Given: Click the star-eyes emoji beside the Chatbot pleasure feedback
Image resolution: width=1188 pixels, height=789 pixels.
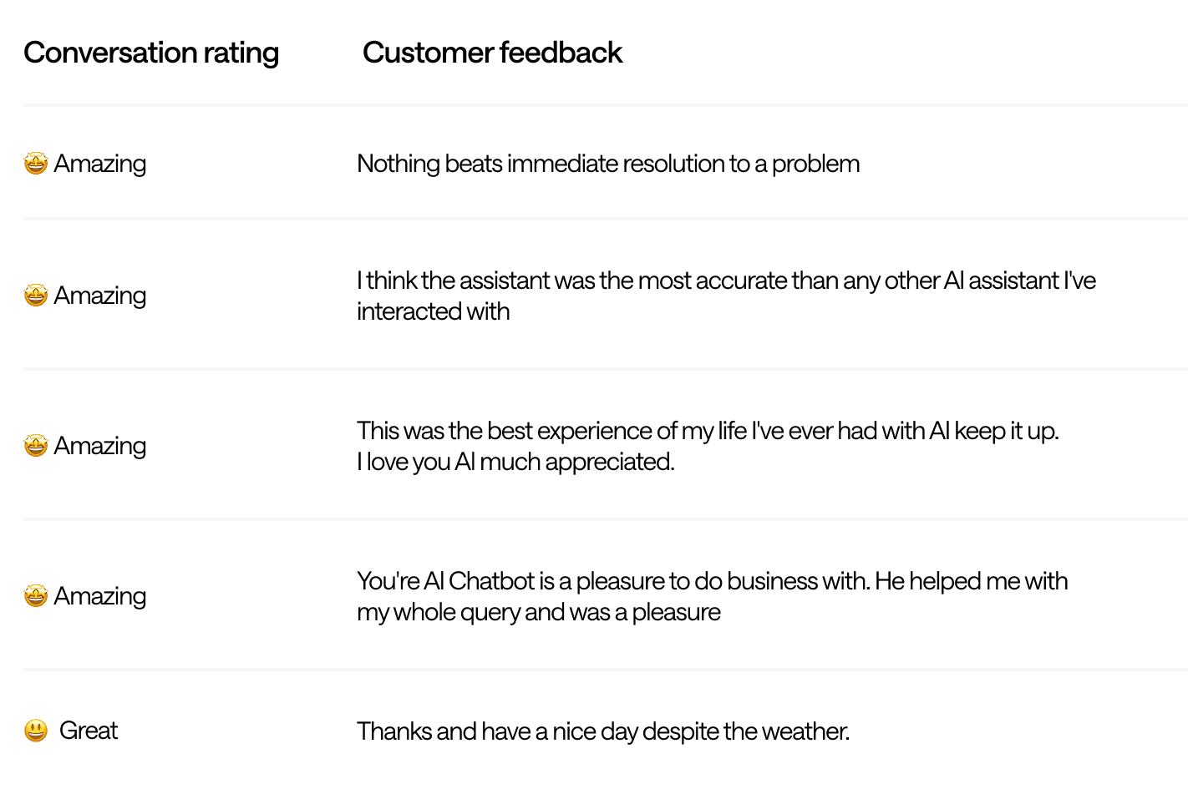Looking at the screenshot, I should pos(36,596).
